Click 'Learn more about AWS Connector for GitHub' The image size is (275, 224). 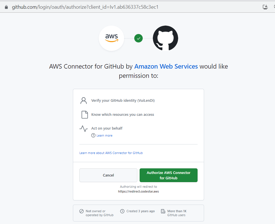111,153
